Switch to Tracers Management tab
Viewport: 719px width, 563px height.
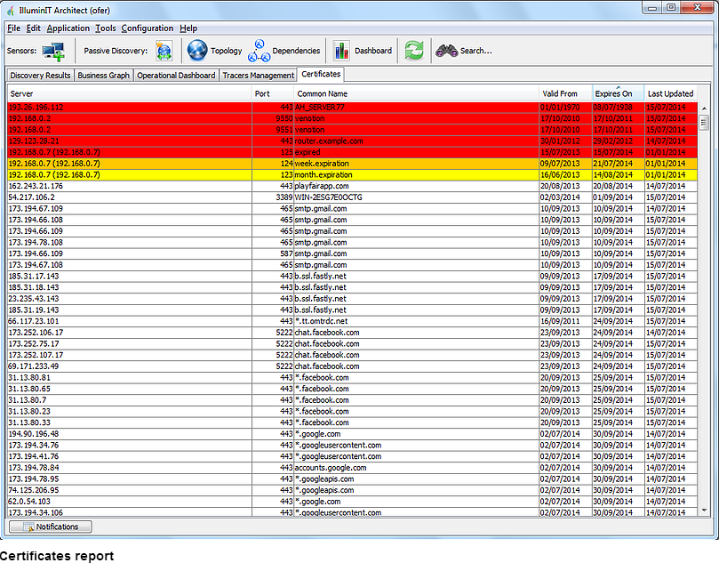tap(258, 76)
